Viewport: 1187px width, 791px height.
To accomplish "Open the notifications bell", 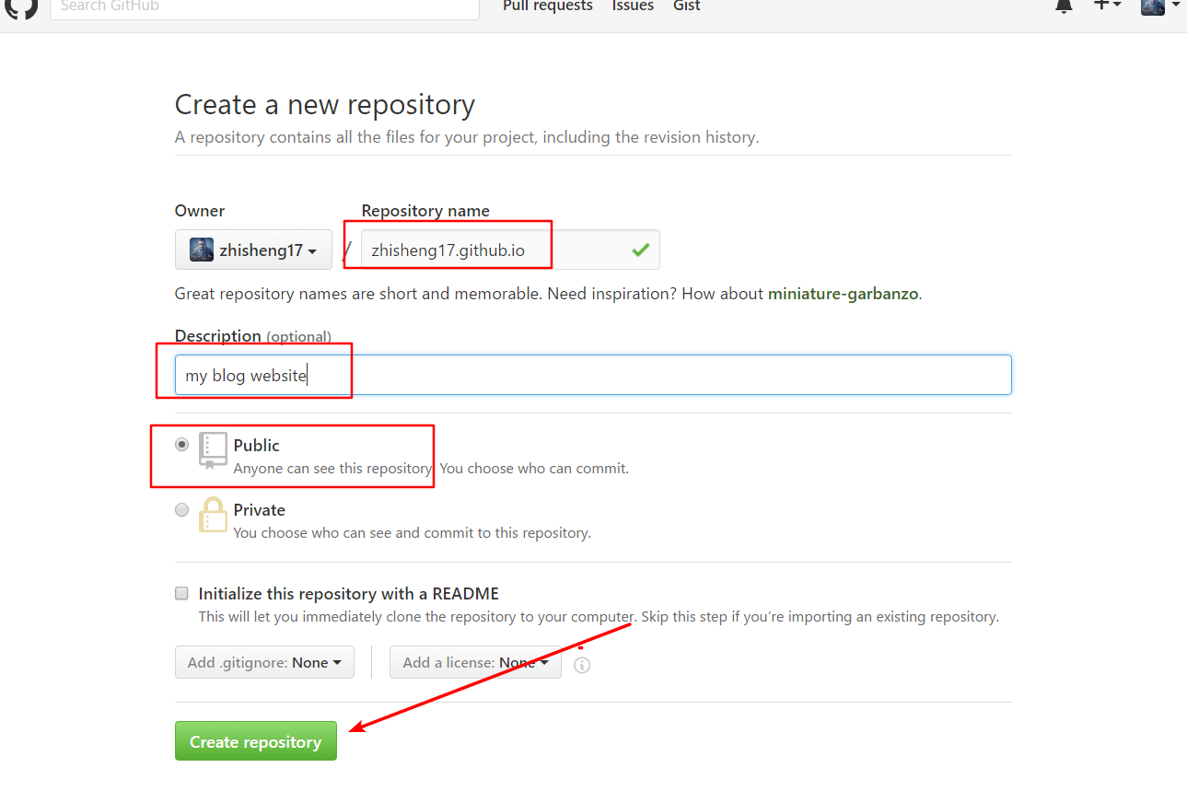I will point(1064,6).
